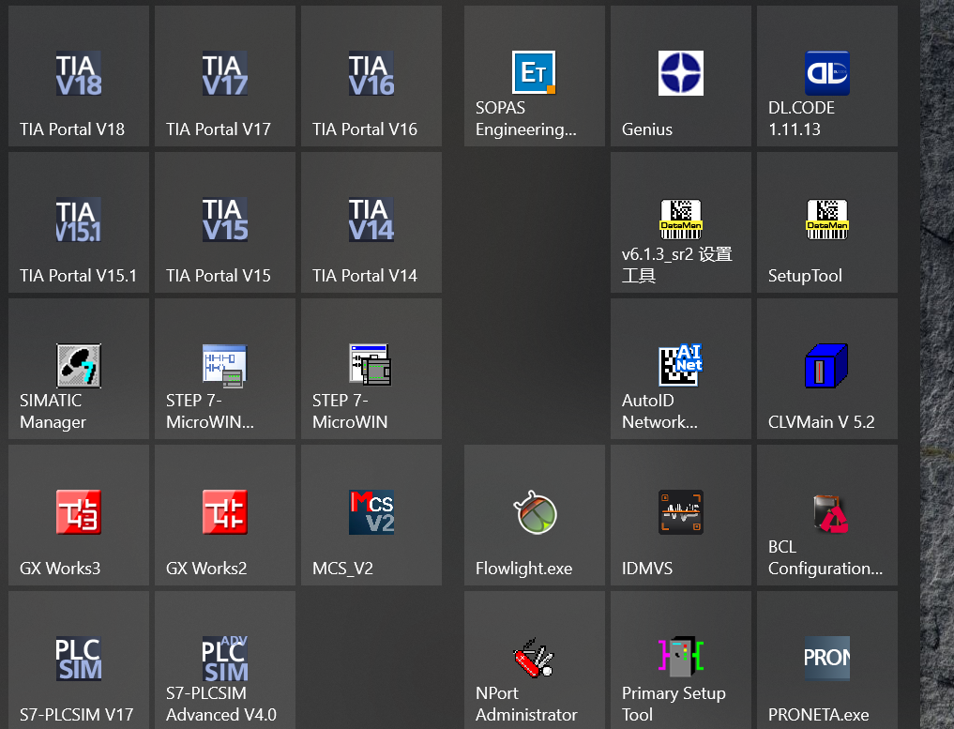Open the IDMVS tile

click(x=680, y=515)
